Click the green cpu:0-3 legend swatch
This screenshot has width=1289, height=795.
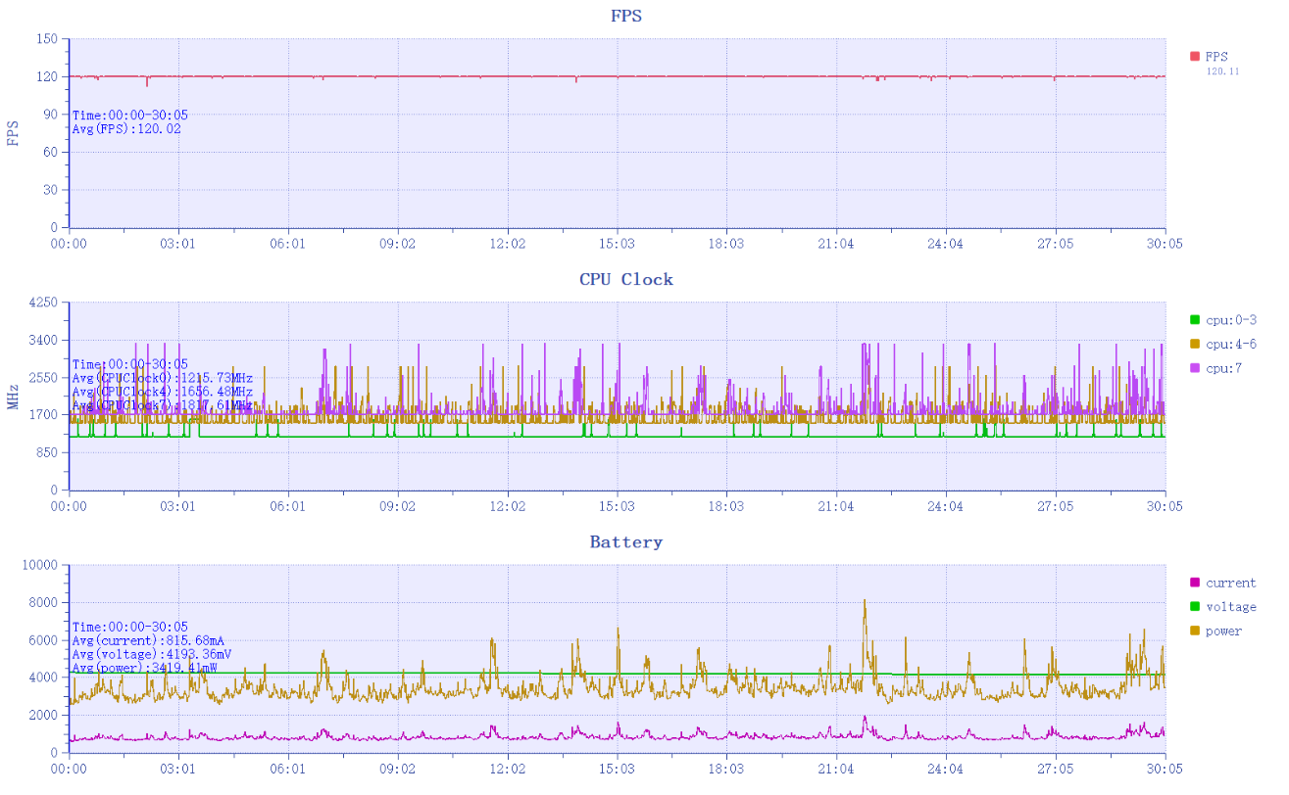[x=1194, y=320]
